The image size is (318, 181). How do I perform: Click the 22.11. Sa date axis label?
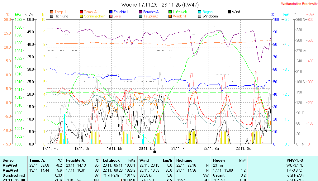coord(211,149)
